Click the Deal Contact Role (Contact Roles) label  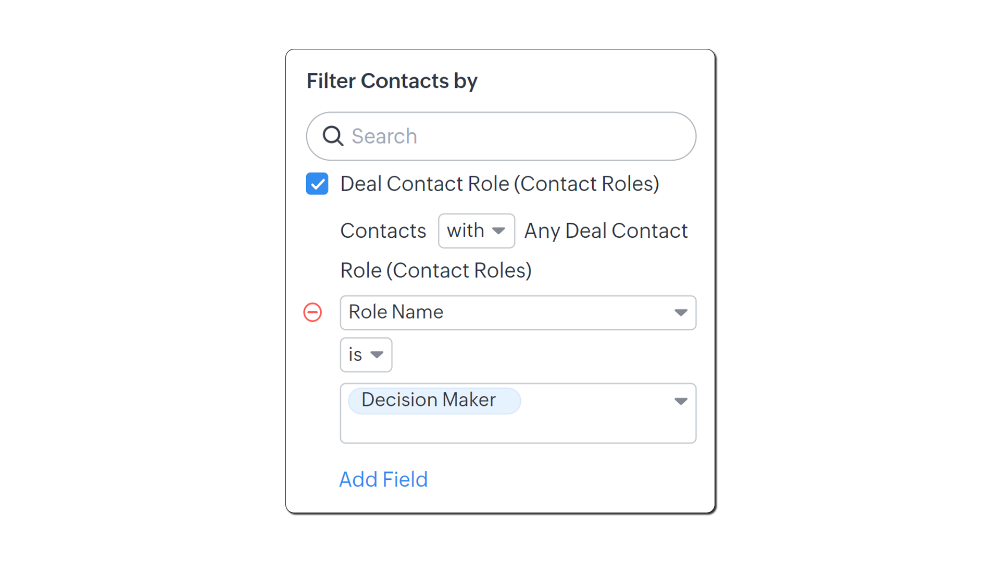pos(499,184)
